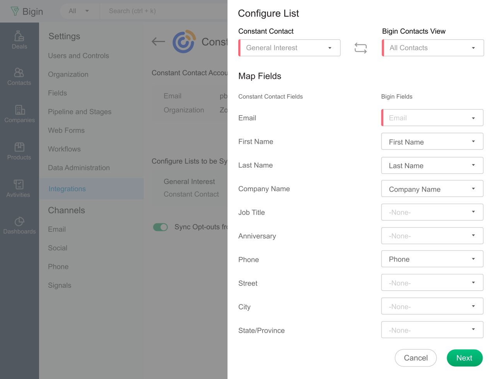The image size is (495, 379).
Task: Click the Cancel button
Action: click(415, 358)
